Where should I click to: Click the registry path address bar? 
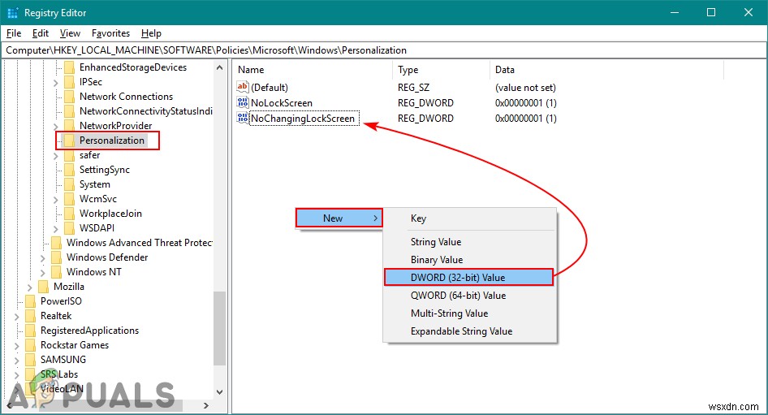tap(384, 50)
